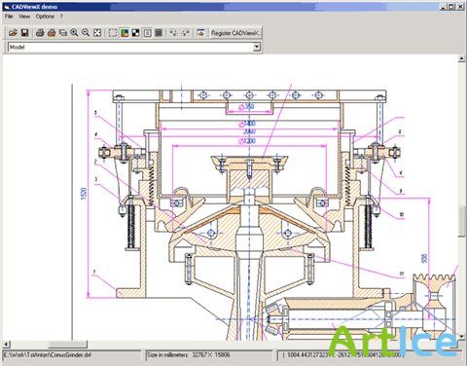Open the File menu

point(9,17)
